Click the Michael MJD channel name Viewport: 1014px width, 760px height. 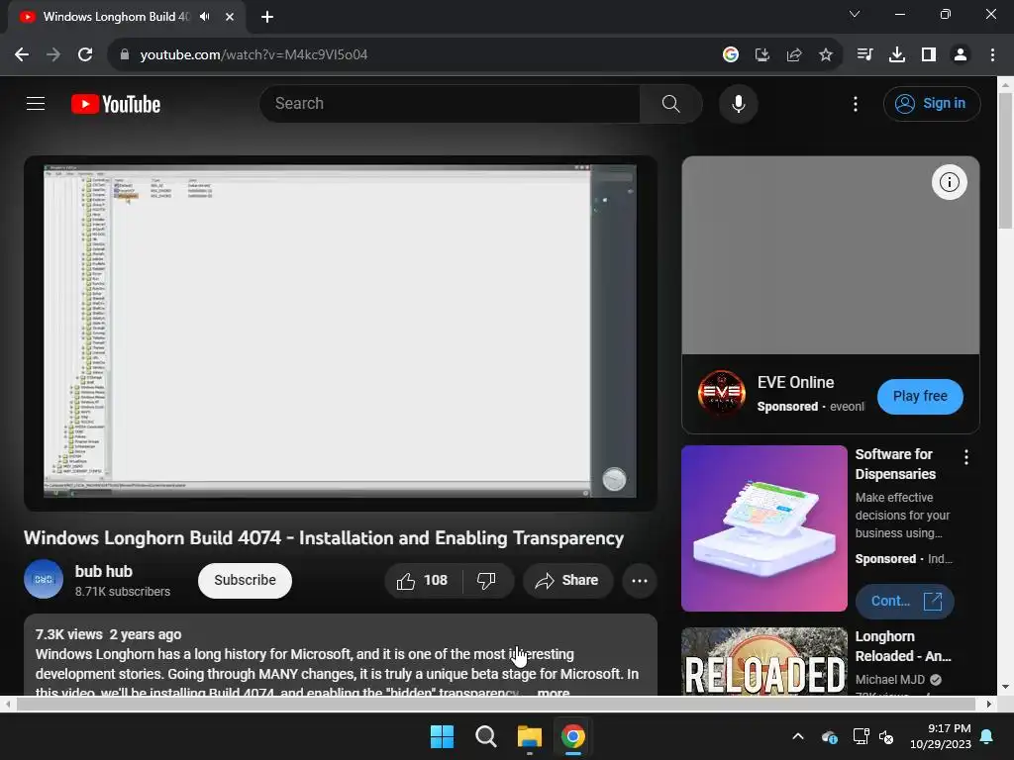890,680
